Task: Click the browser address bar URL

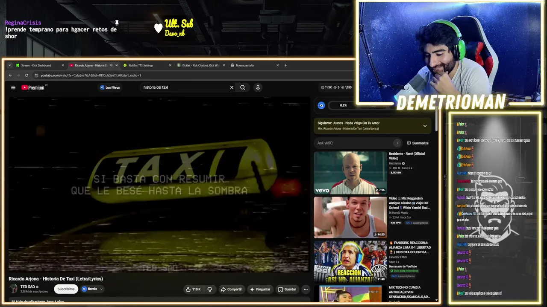Action: tap(91, 75)
